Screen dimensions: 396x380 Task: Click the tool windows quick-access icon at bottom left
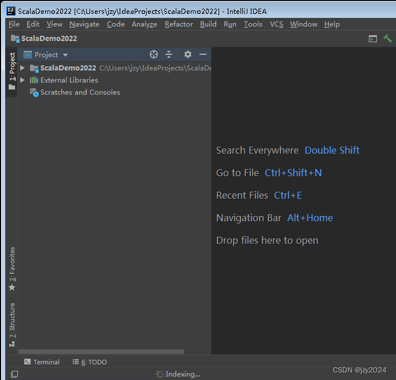pos(14,374)
